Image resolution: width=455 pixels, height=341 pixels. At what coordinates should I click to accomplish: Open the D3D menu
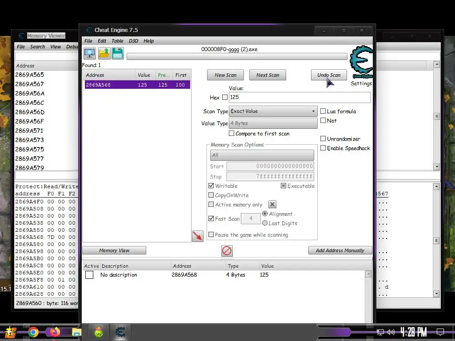133,41
